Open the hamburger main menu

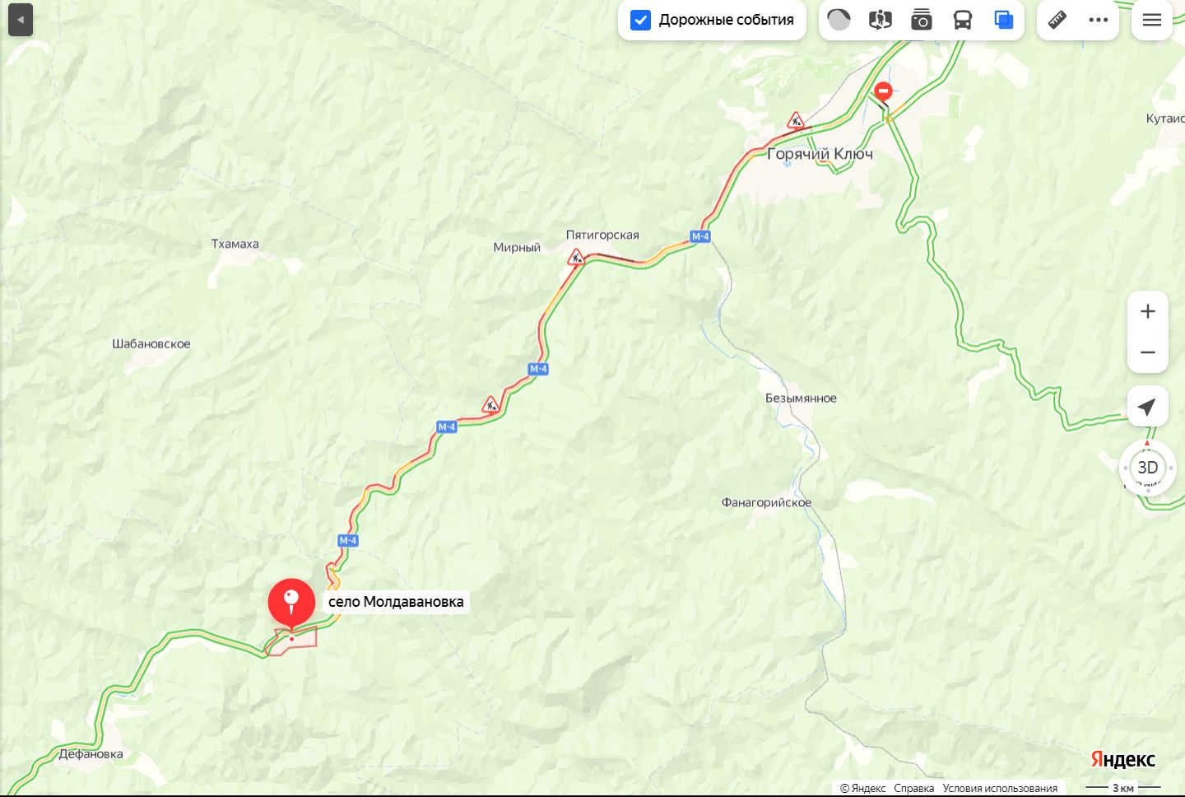(x=1152, y=20)
